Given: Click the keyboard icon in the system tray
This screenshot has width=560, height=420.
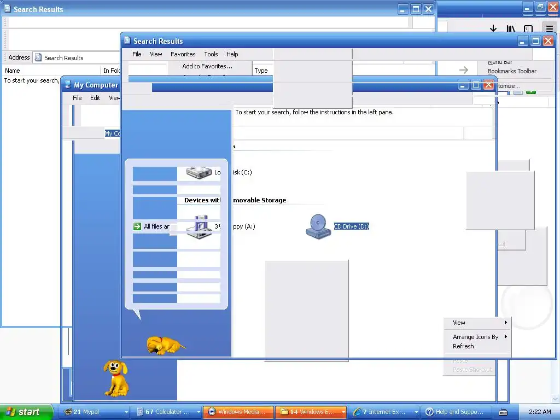Looking at the screenshot, I should click(503, 412).
